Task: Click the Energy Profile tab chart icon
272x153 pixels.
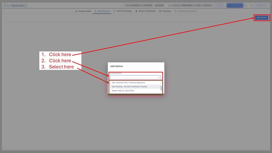Action: [x=76, y=11]
